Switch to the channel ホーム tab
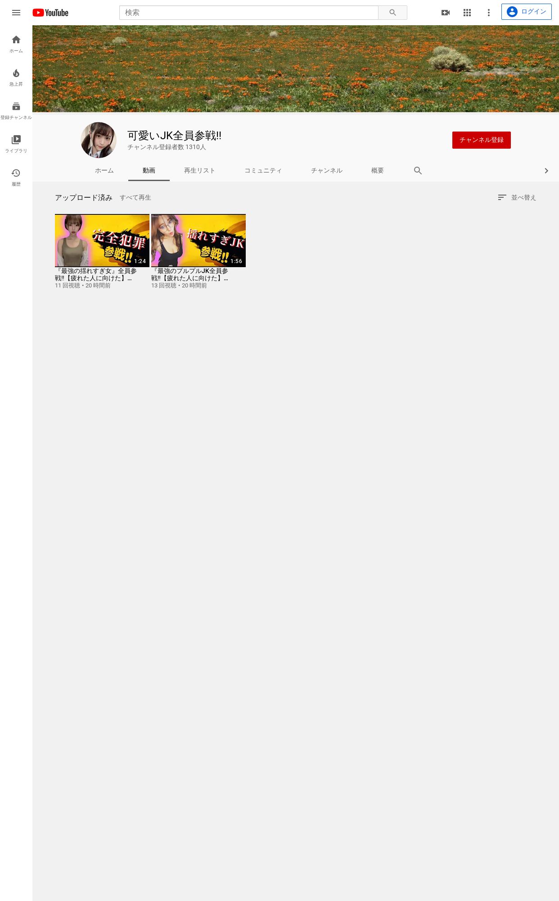This screenshot has width=559, height=901. click(x=104, y=171)
